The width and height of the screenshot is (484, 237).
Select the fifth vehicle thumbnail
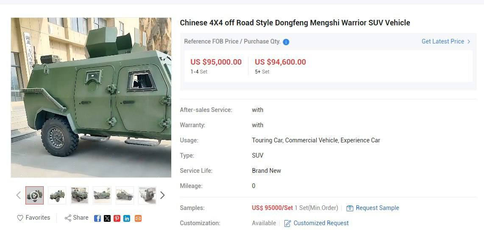pyautogui.click(x=125, y=195)
